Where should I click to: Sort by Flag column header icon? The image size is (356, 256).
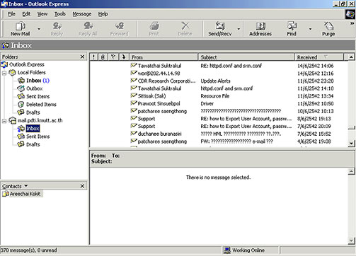(113, 57)
